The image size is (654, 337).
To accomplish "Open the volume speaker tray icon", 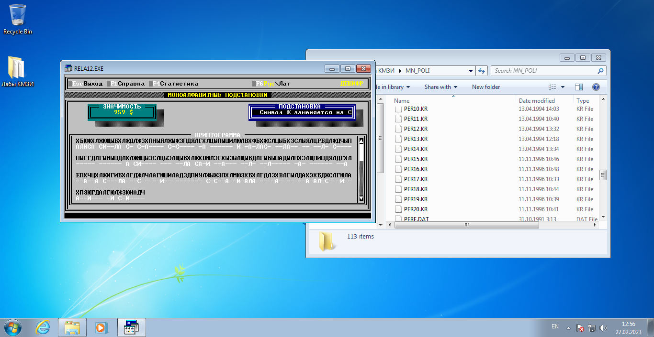I will (x=603, y=328).
